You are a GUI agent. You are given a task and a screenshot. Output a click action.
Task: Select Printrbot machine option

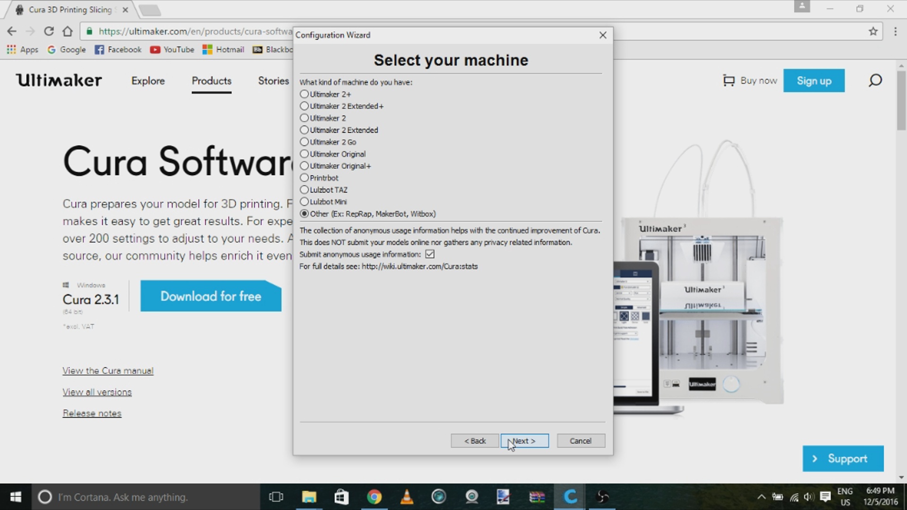[x=304, y=178]
